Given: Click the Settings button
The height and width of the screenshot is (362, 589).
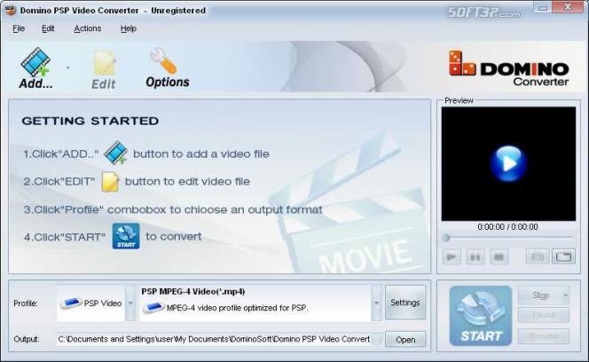Looking at the screenshot, I should 405,303.
